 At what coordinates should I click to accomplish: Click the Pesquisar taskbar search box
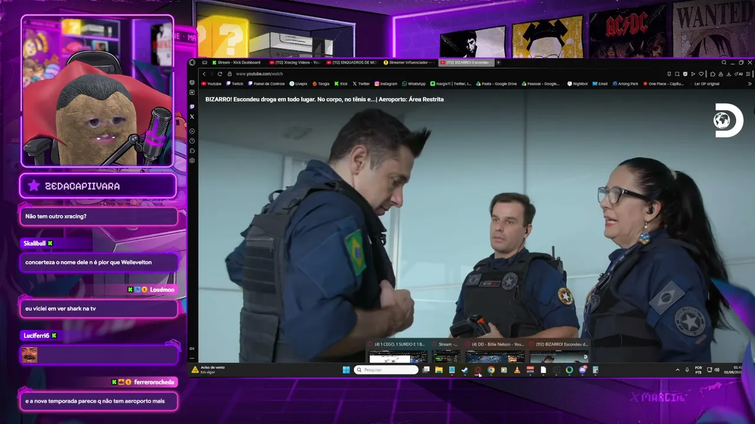pyautogui.click(x=386, y=370)
